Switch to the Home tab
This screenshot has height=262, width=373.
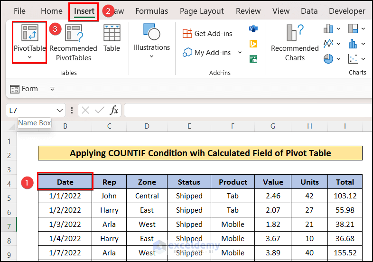point(52,11)
